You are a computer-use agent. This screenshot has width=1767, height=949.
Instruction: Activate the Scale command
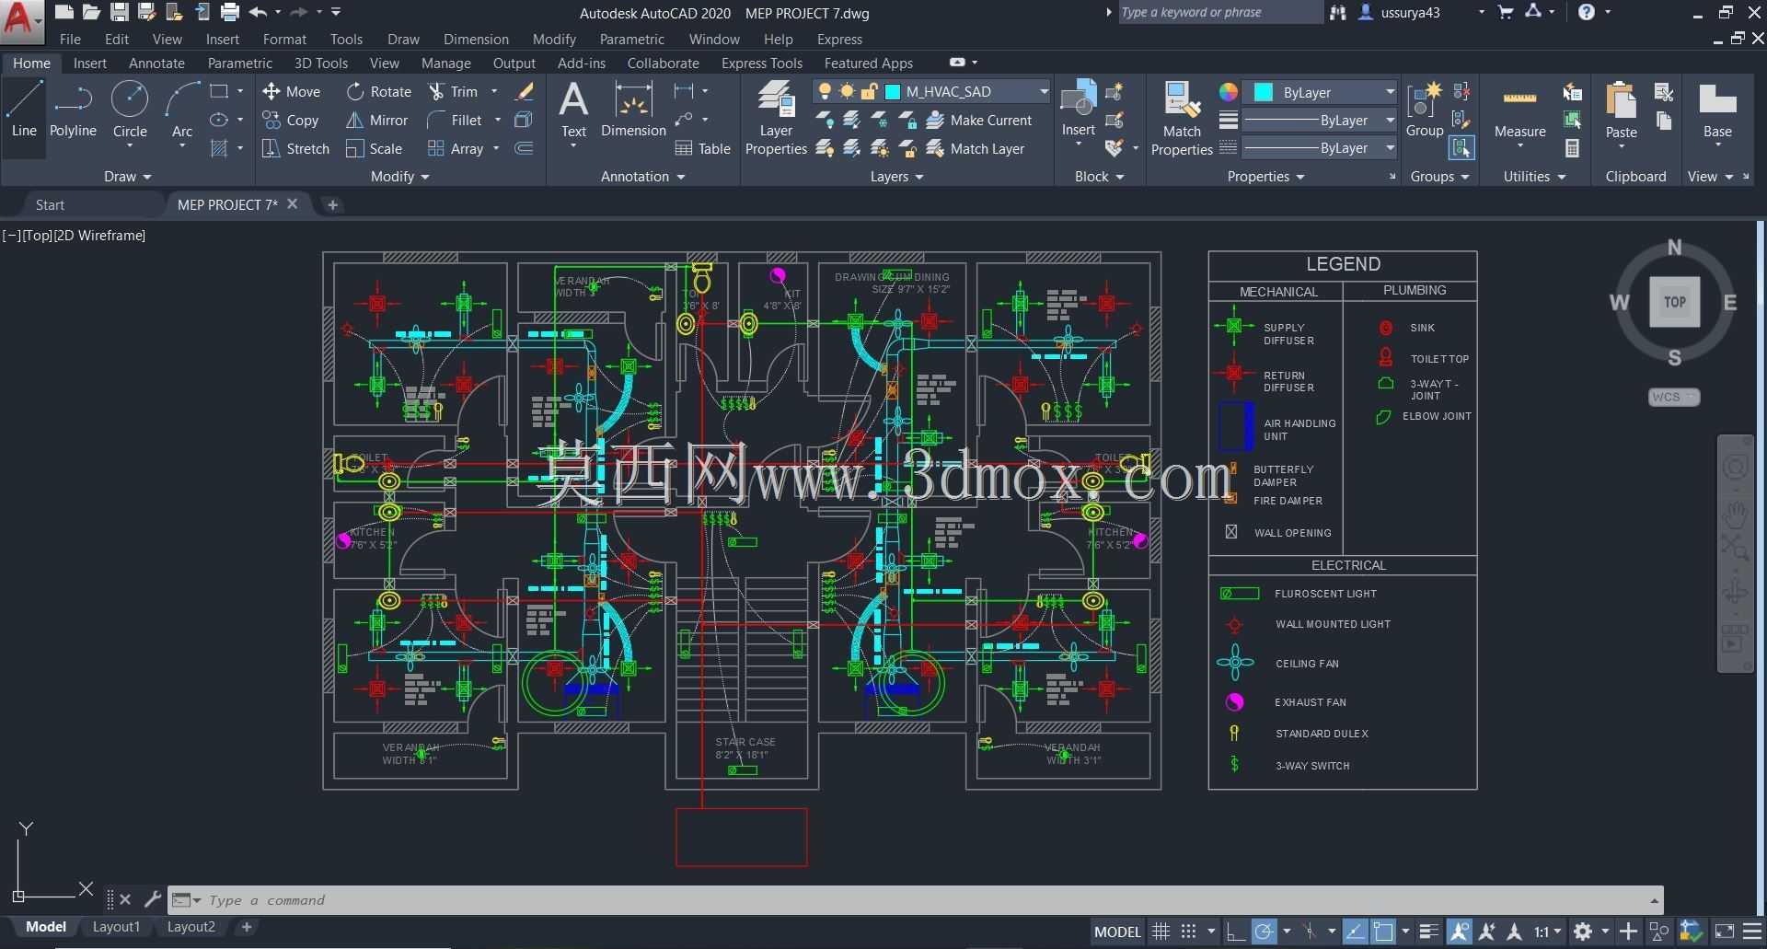374,148
